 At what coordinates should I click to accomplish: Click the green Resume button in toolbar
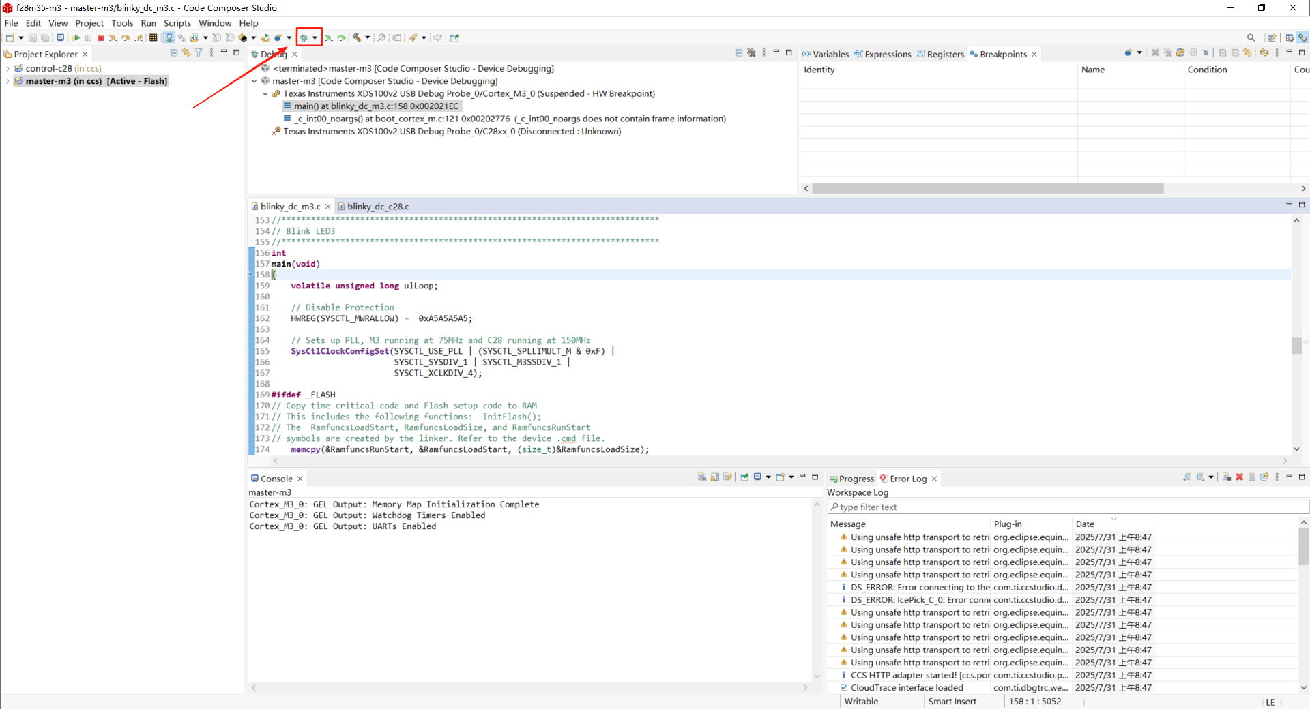76,38
